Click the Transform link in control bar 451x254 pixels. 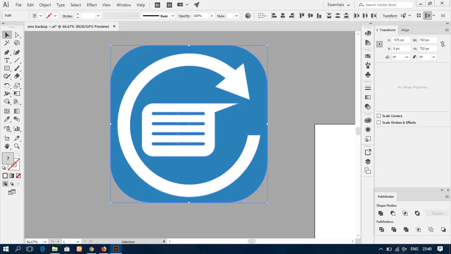390,16
